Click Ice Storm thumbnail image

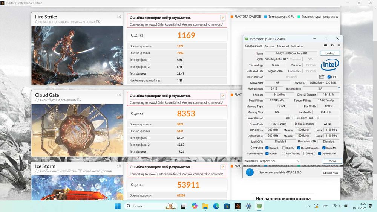click(x=77, y=188)
